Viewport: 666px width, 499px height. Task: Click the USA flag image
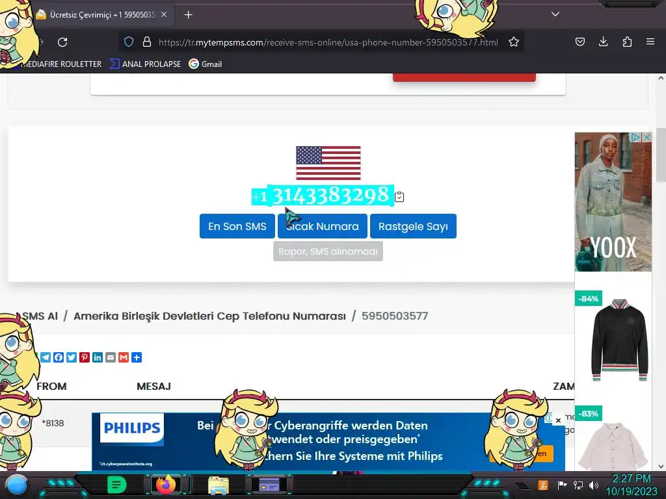pyautogui.click(x=328, y=163)
